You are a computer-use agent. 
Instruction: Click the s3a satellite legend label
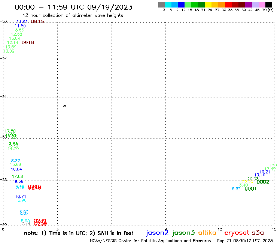pyautogui.click(x=258, y=233)
